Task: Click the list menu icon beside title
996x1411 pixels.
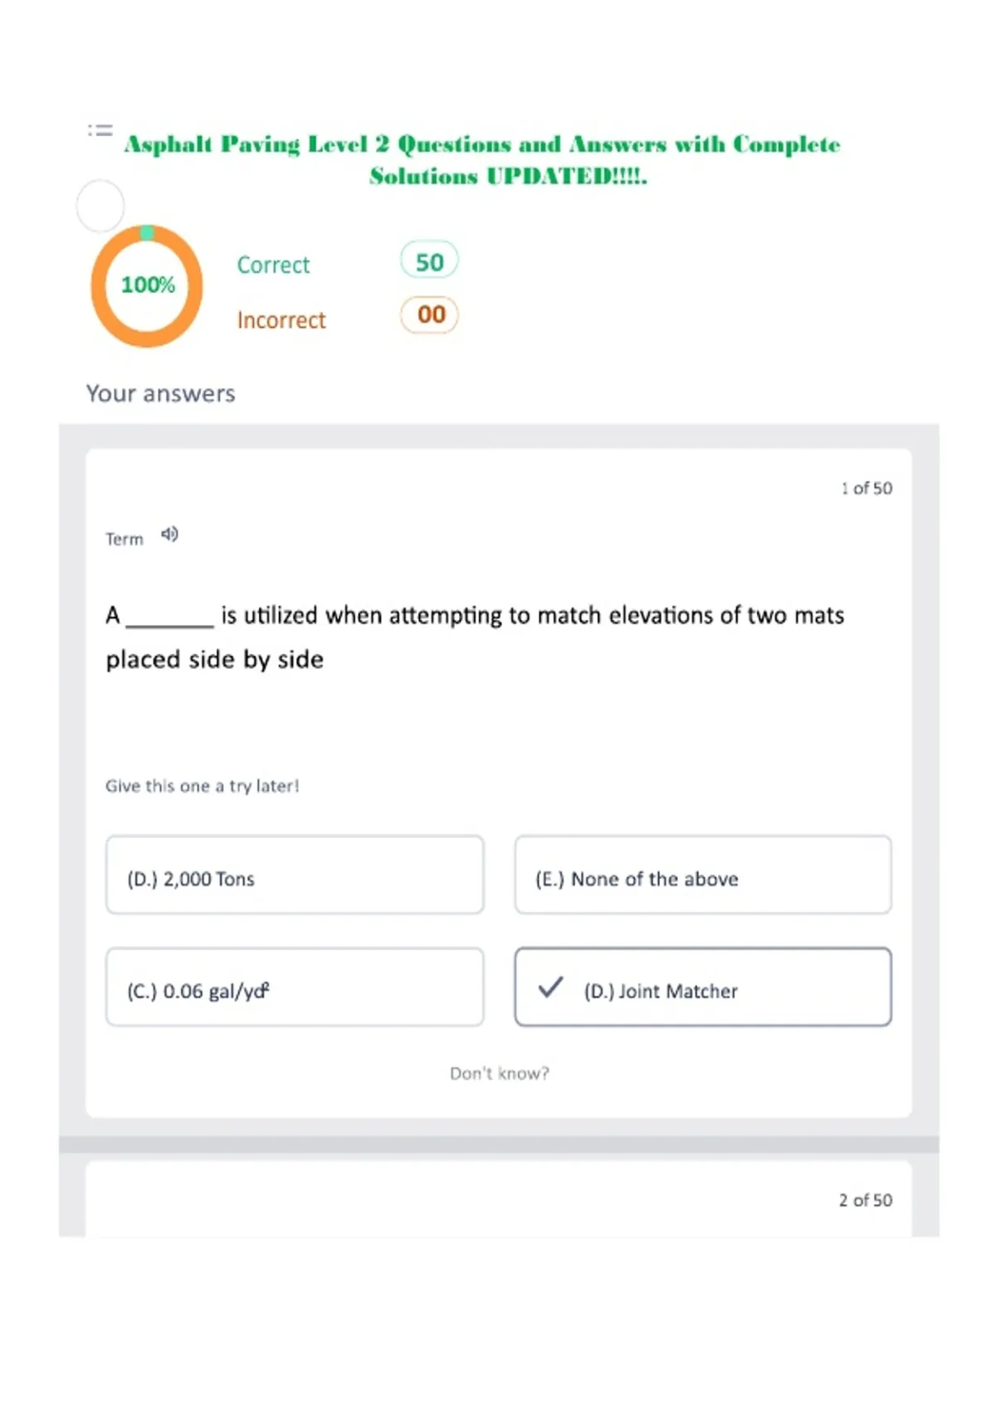Action: [100, 130]
